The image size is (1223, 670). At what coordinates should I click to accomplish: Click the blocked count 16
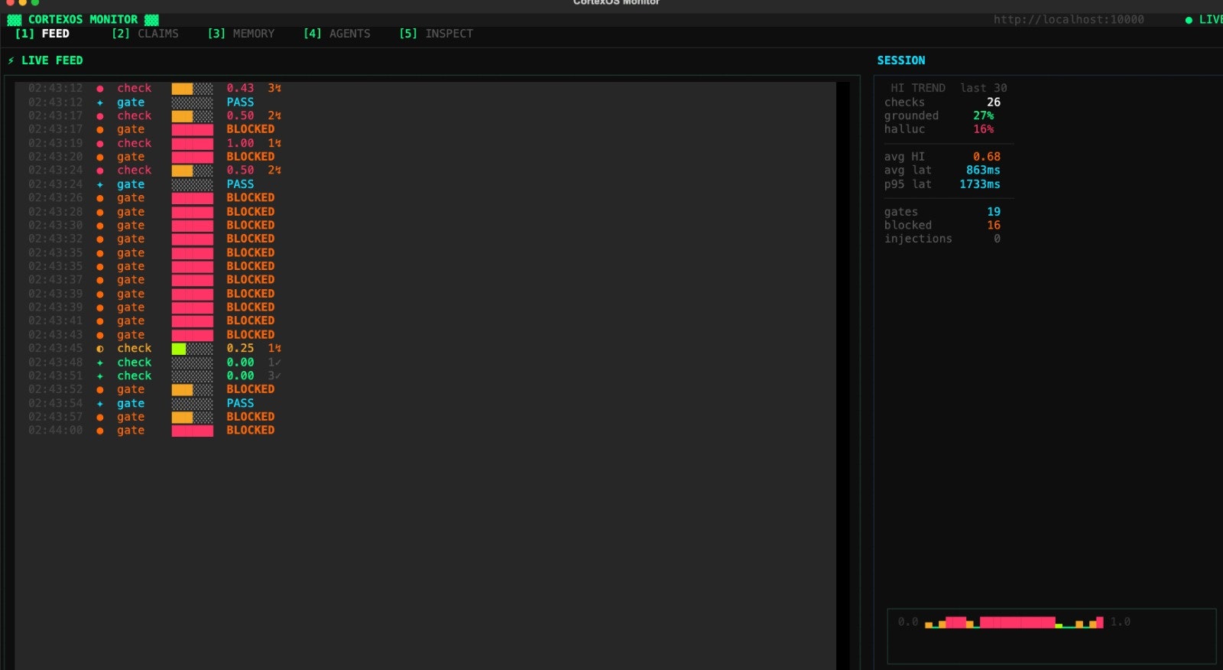[x=994, y=226]
